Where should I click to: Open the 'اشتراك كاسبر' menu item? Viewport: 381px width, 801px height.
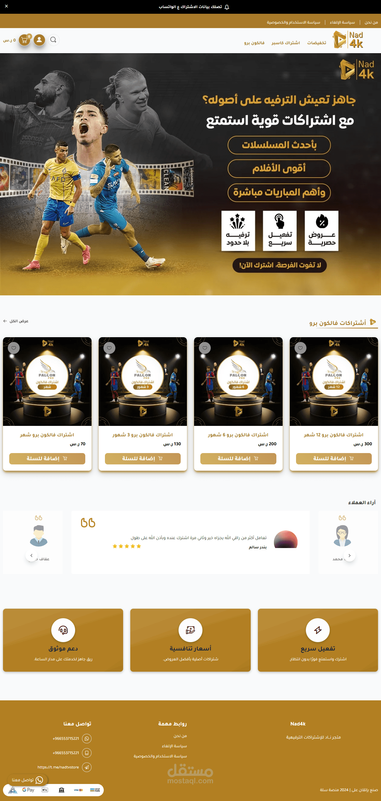pos(286,43)
